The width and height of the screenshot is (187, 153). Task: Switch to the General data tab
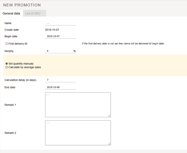click(x=11, y=13)
